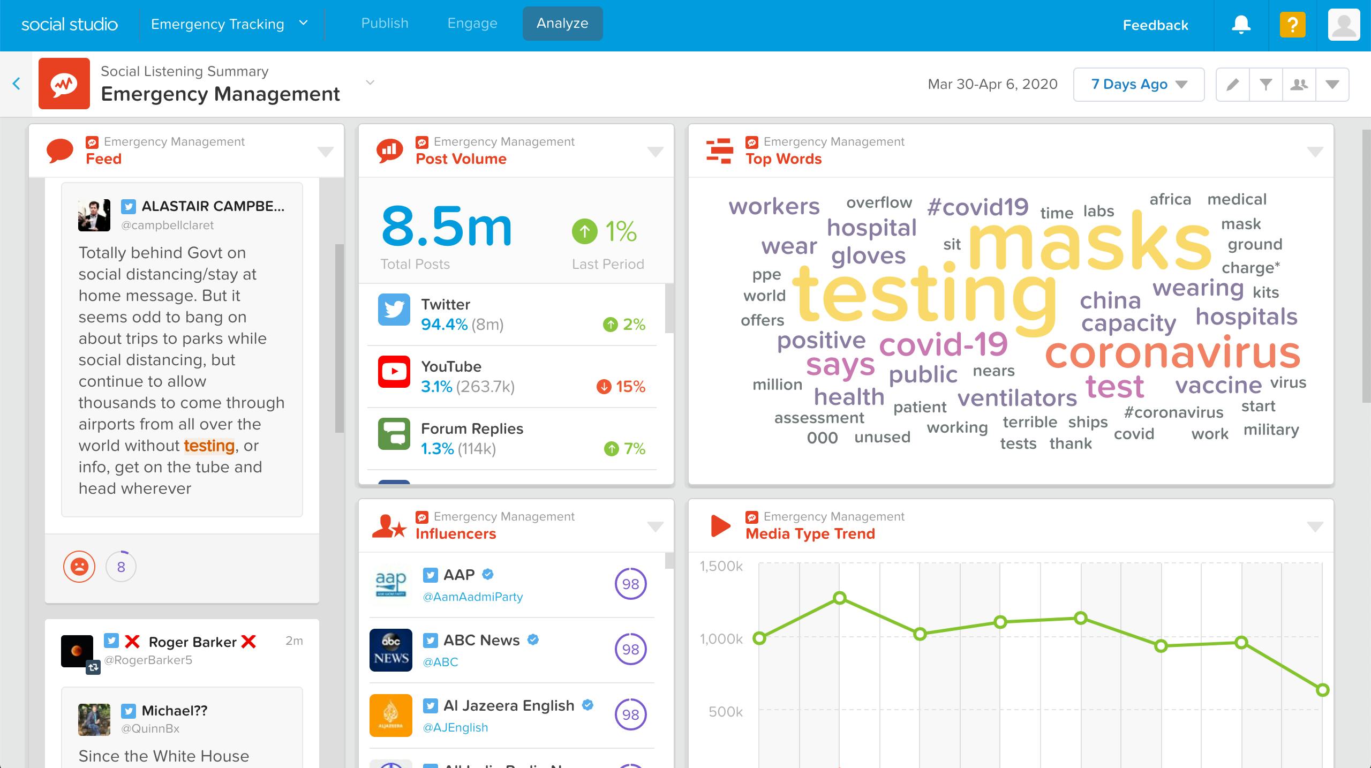Click the share users icon

[1299, 85]
